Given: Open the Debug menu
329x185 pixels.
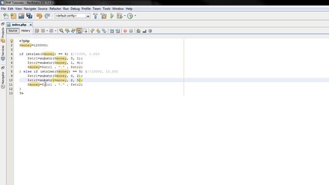Looking at the screenshot, I should point(75,9).
